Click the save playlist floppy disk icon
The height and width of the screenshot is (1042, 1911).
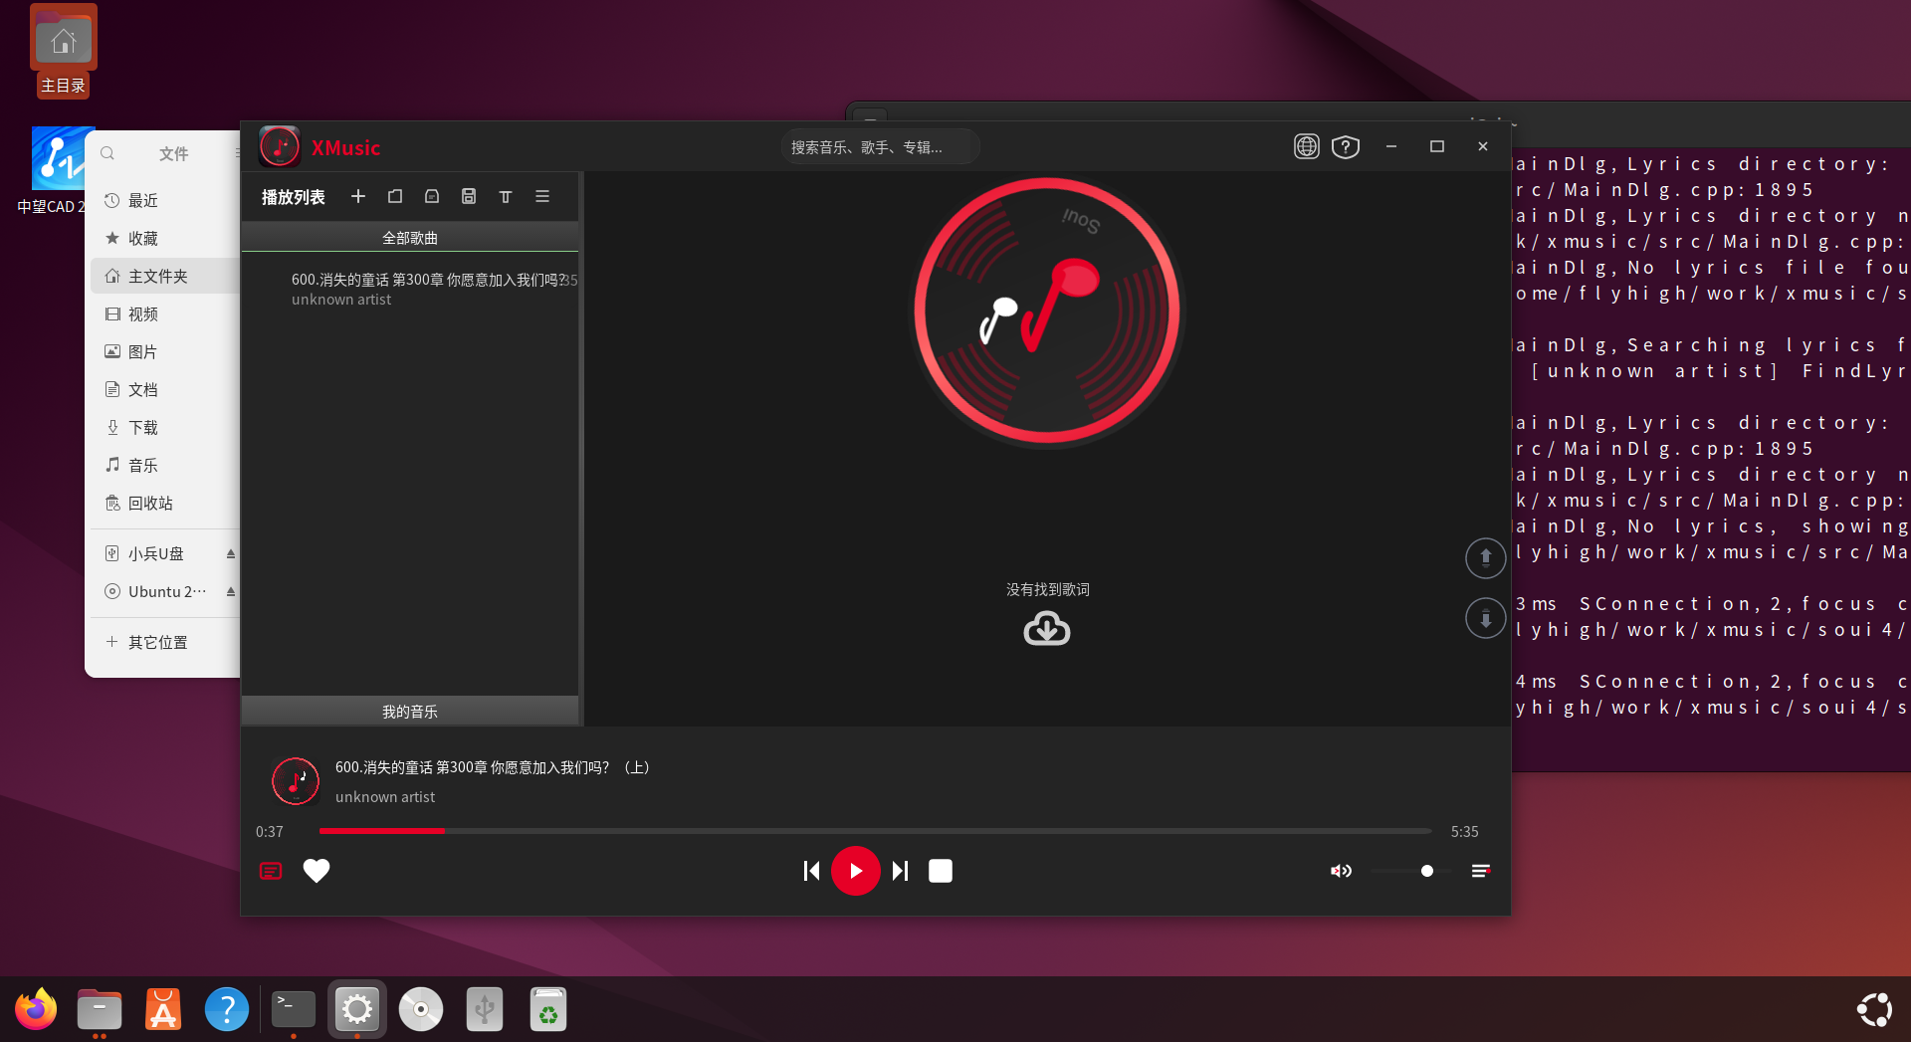pos(469,196)
